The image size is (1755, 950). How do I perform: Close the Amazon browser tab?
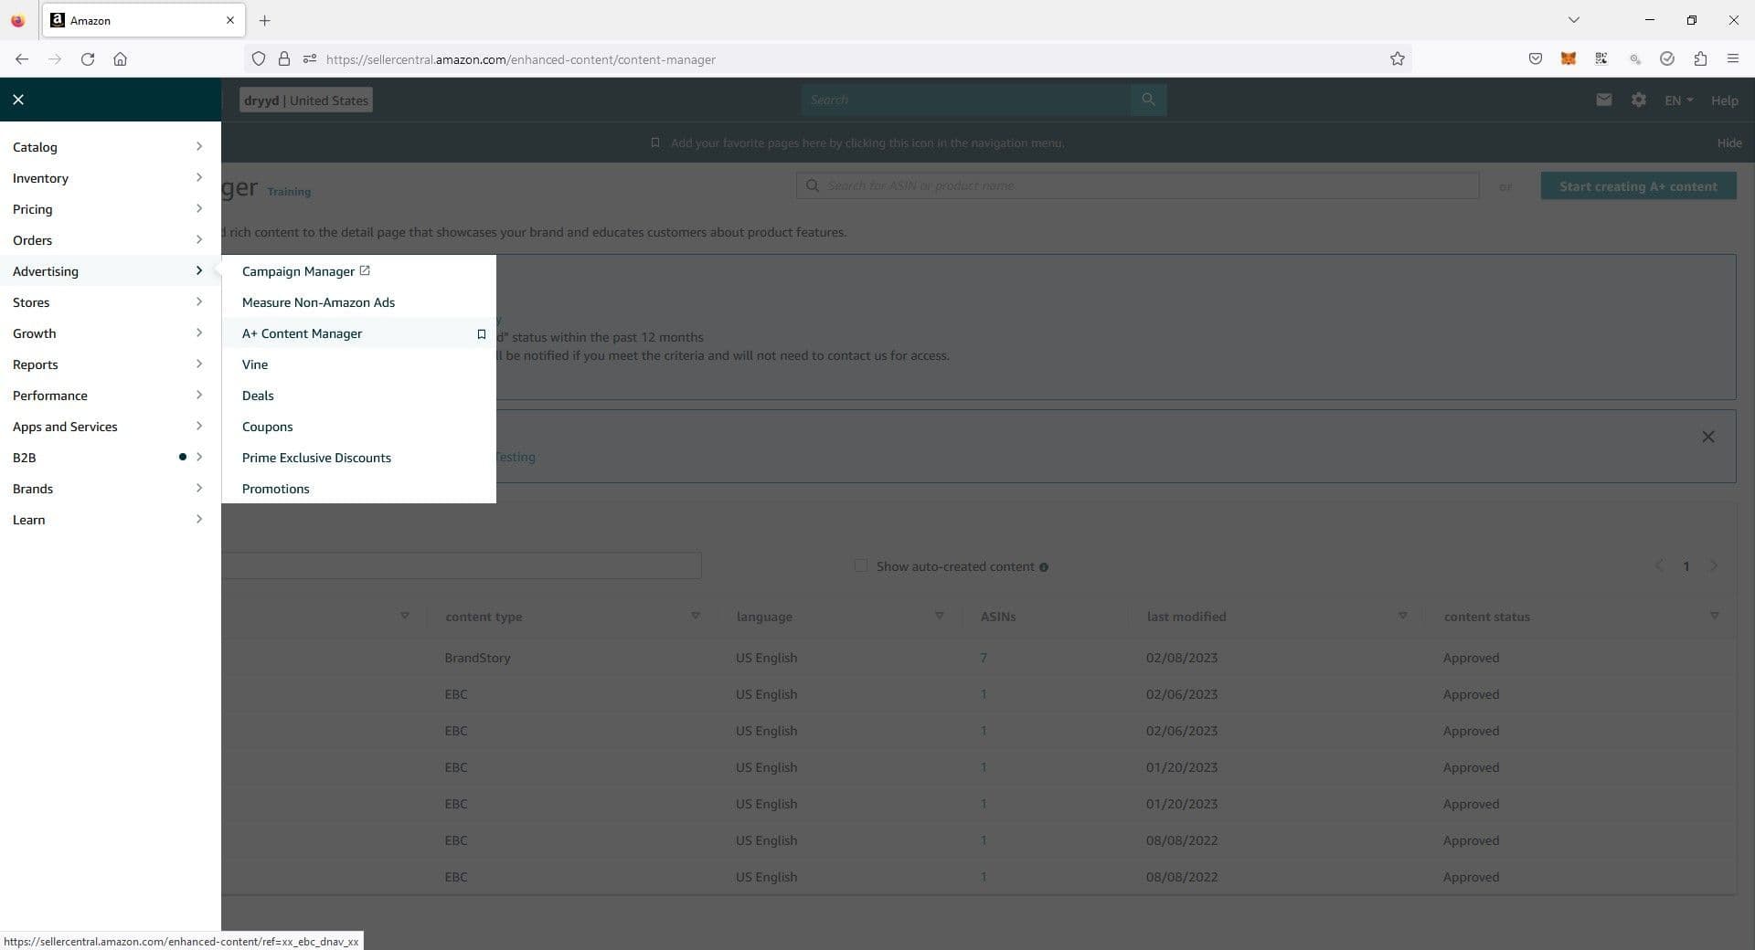[x=229, y=20]
